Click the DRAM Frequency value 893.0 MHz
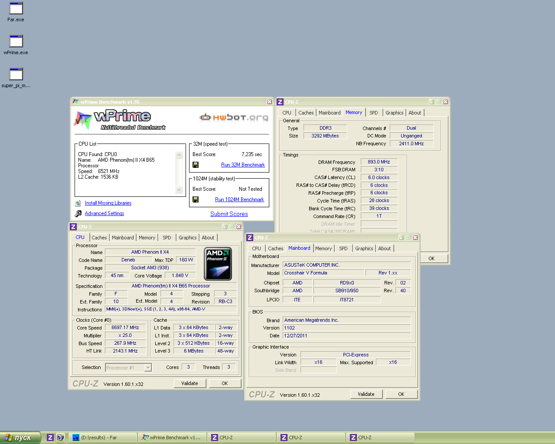Viewport: 555px width, 444px height. point(379,162)
